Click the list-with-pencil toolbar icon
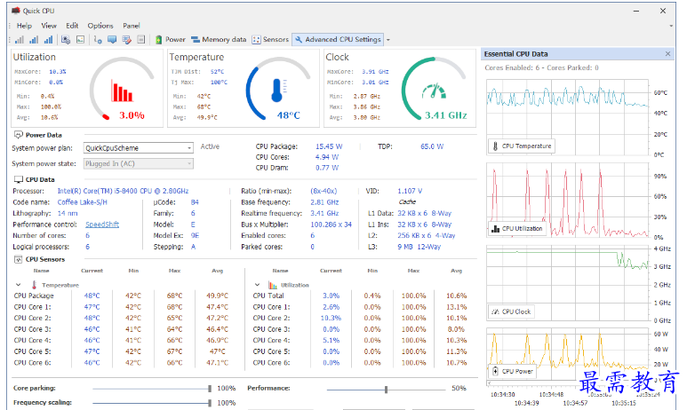Screen dimensions: 687x410 (x=126, y=40)
